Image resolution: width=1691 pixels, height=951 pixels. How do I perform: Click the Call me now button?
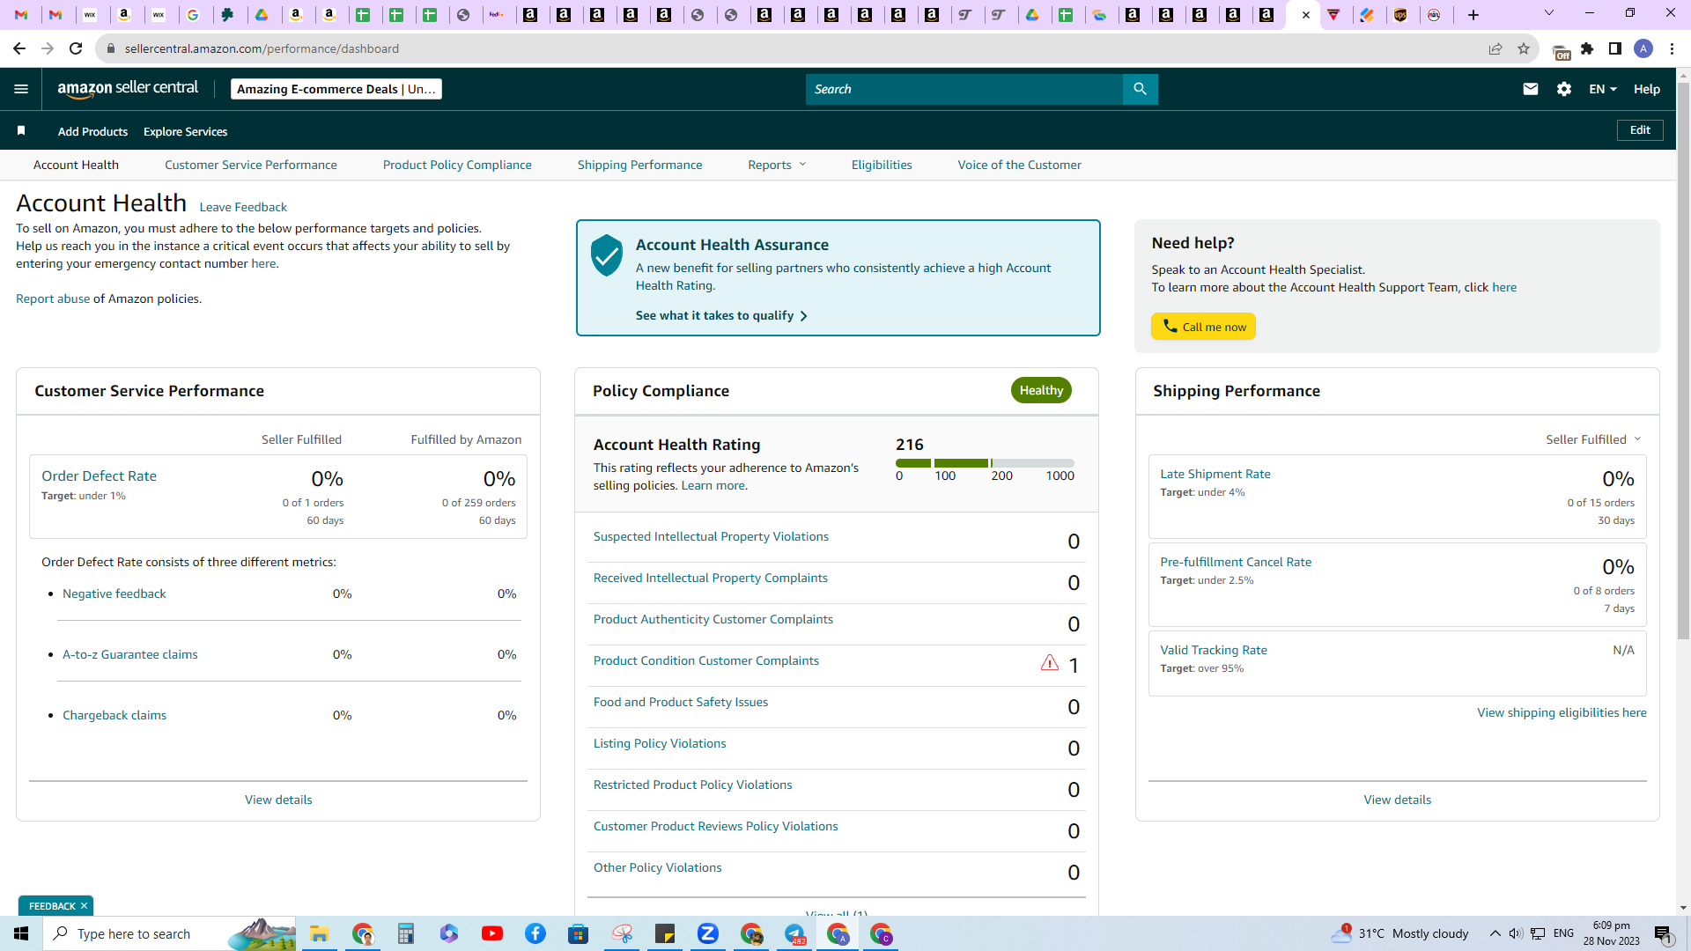pos(1203,327)
